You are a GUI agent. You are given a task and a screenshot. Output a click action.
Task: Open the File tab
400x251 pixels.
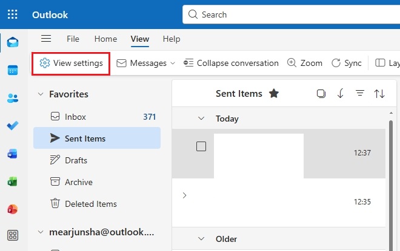click(x=73, y=39)
